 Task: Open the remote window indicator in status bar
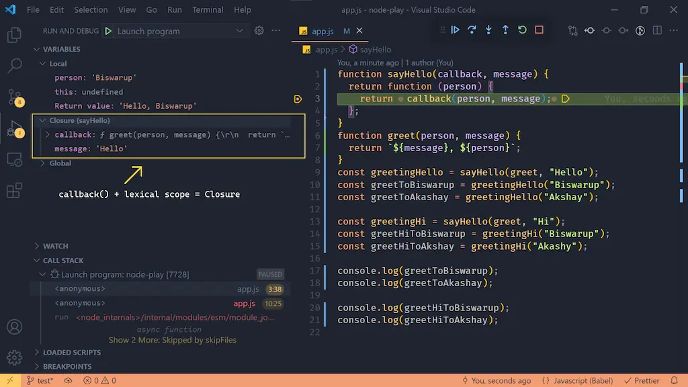click(9, 380)
